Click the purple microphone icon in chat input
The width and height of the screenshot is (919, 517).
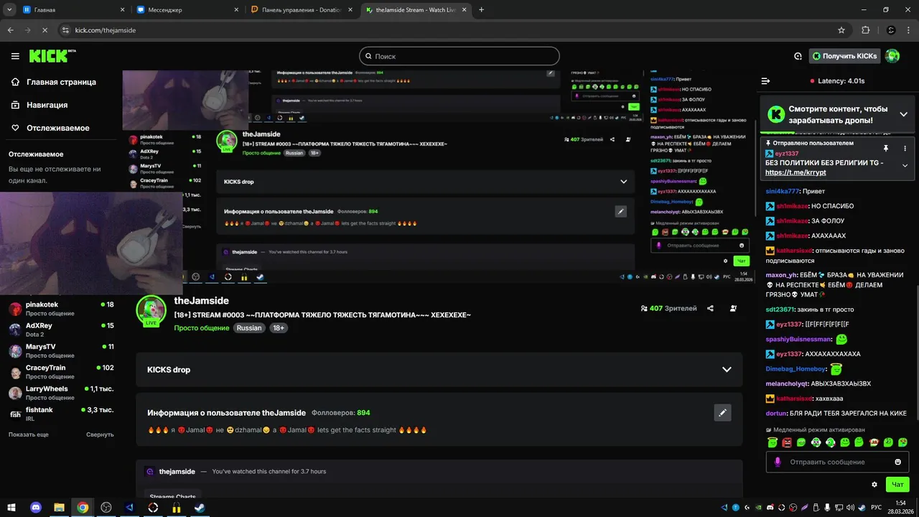(777, 462)
